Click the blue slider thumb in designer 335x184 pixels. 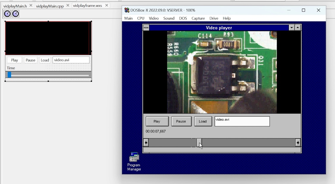pos(10,75)
